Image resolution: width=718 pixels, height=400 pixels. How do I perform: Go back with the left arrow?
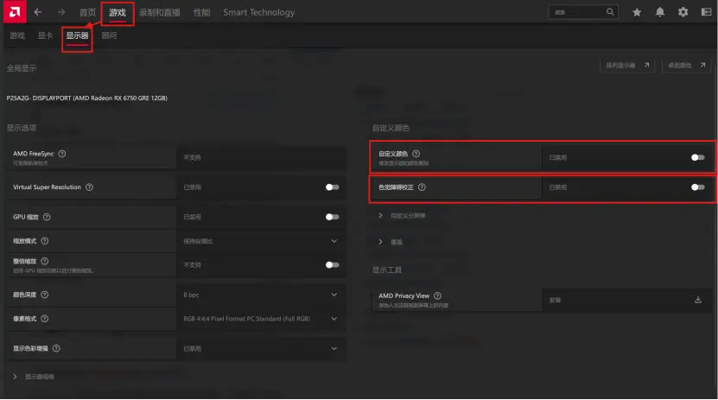coord(38,12)
